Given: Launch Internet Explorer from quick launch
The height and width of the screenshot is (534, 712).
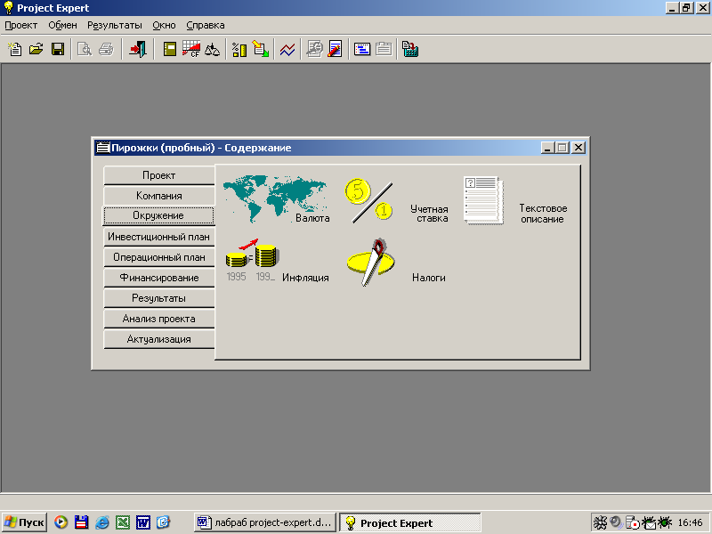Looking at the screenshot, I should [x=101, y=522].
